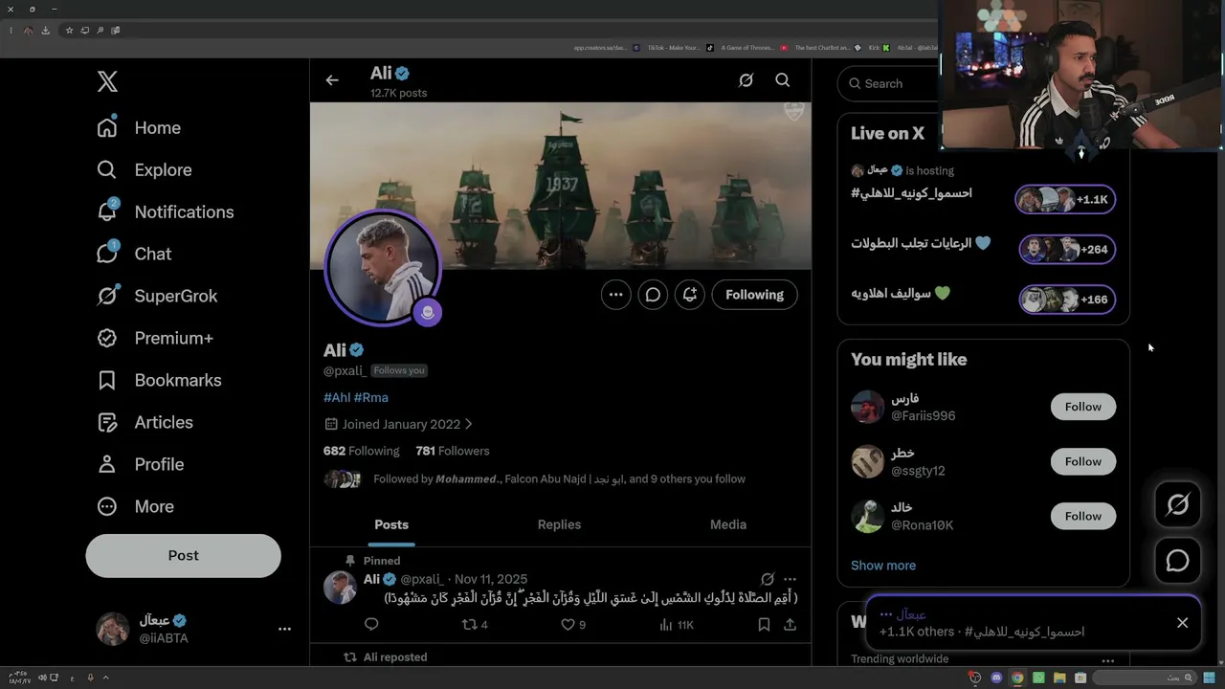Screen dimensions: 1225x689
Task: Toggle post notifications bell for Ali
Action: pyautogui.click(x=690, y=295)
